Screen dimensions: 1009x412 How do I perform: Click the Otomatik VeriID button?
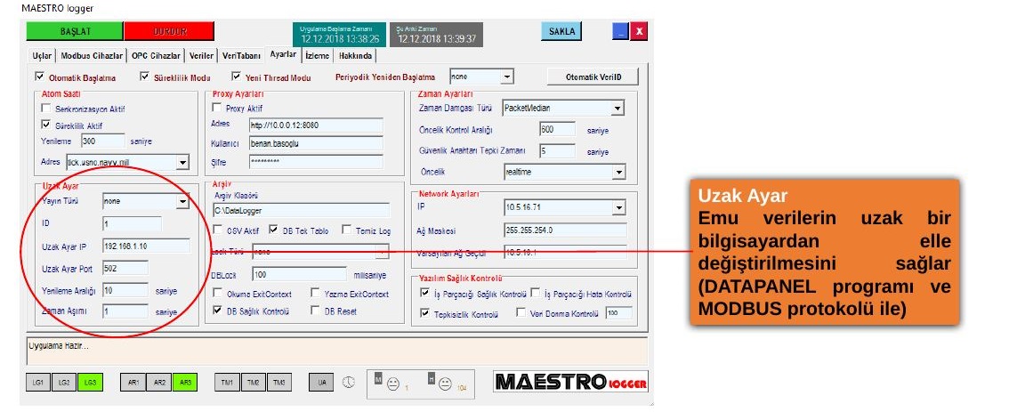click(x=593, y=77)
